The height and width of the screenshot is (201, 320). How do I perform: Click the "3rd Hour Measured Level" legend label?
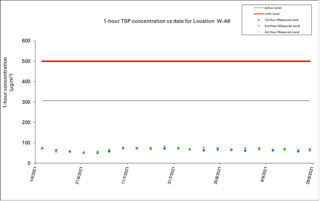click(281, 32)
